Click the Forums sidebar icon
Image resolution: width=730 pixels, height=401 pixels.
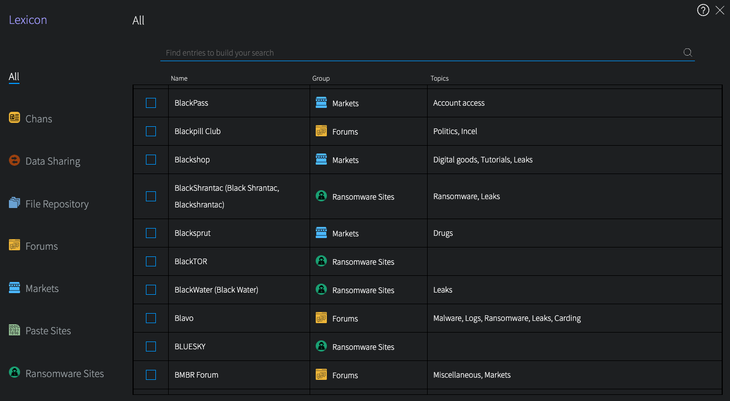pos(14,245)
